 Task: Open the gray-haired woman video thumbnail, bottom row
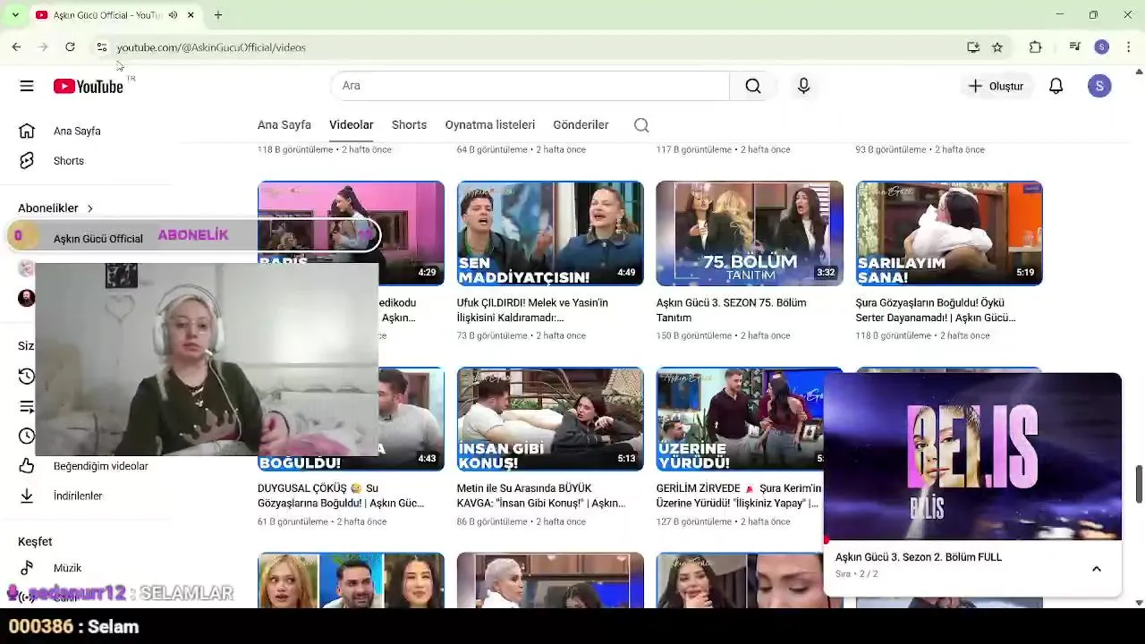click(550, 580)
